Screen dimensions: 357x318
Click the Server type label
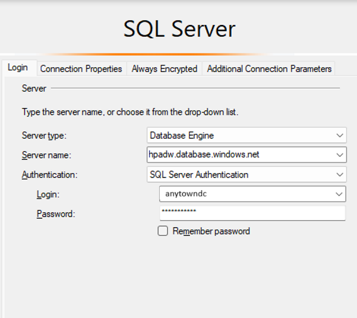pyautogui.click(x=44, y=135)
